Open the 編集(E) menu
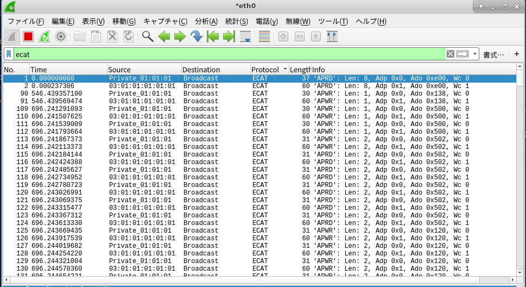This screenshot has width=526, height=287. (63, 22)
